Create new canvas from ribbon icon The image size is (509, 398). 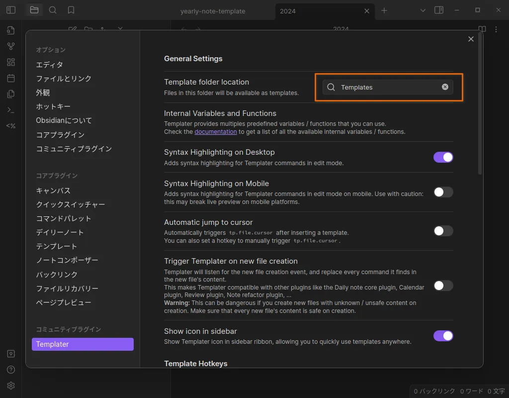tap(11, 62)
